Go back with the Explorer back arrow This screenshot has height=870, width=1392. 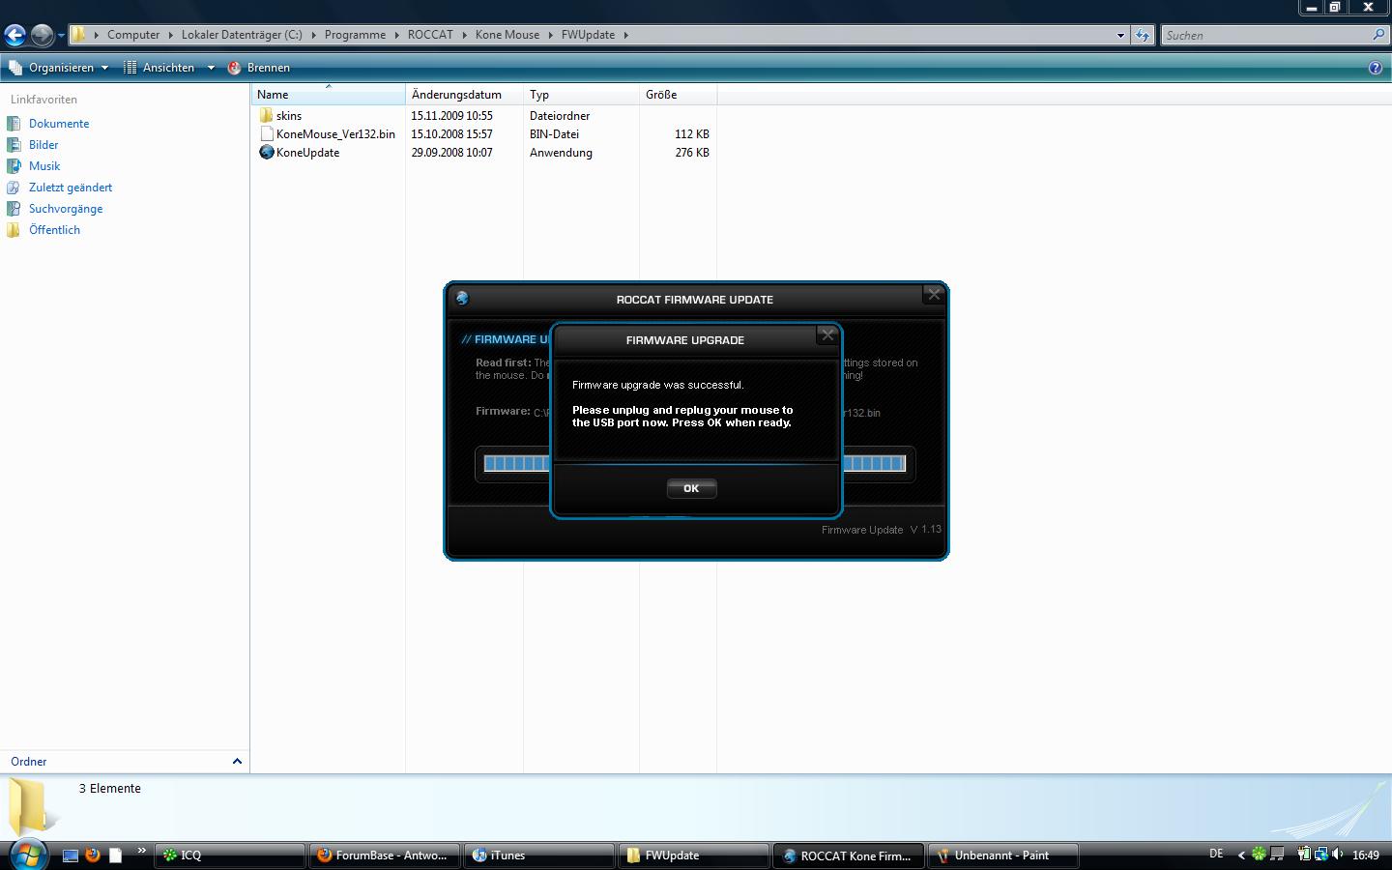14,36
